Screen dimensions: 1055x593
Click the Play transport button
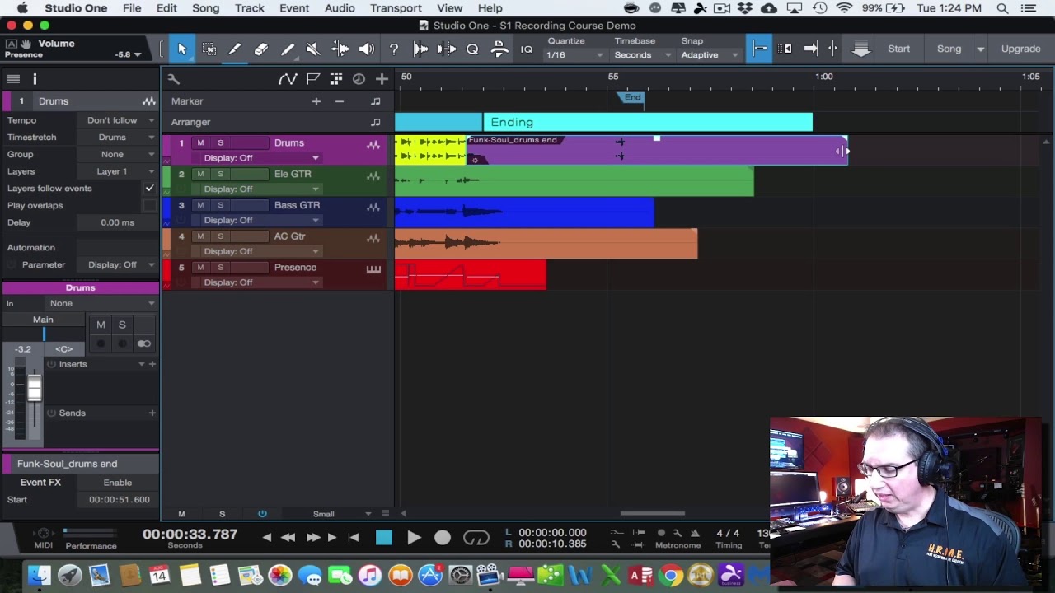pos(414,538)
